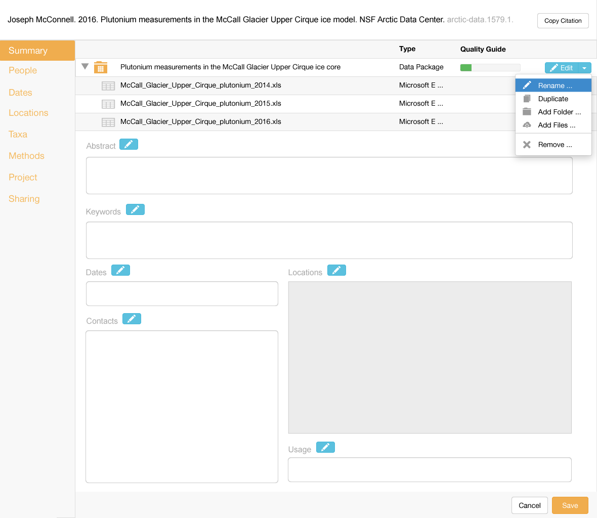Open the dropdown arrow beside Edit
This screenshot has width=597, height=518.
[x=584, y=68]
